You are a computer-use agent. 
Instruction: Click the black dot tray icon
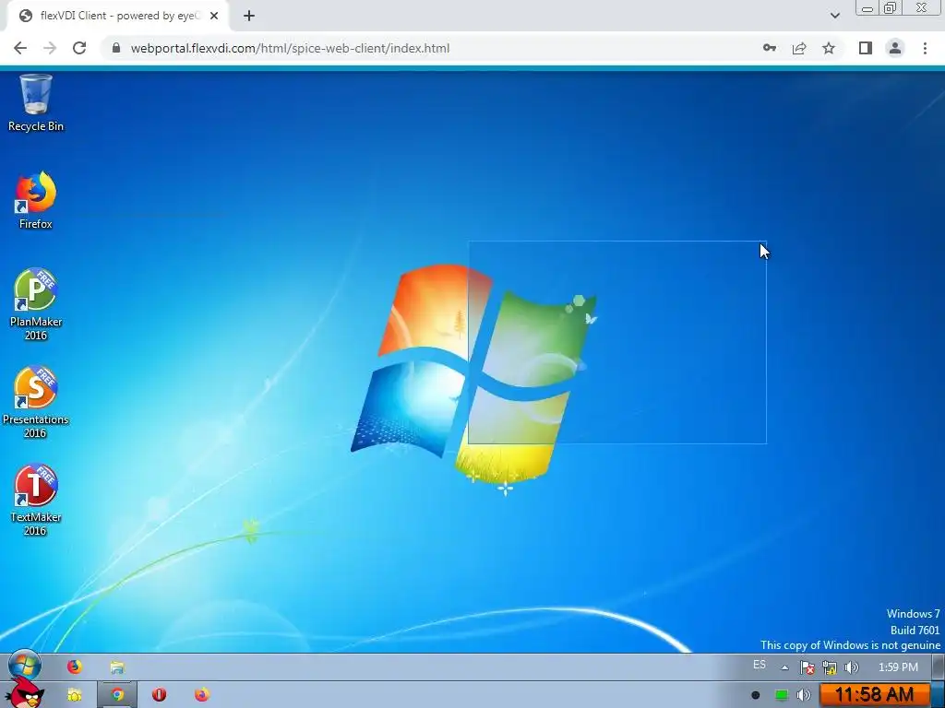click(756, 695)
